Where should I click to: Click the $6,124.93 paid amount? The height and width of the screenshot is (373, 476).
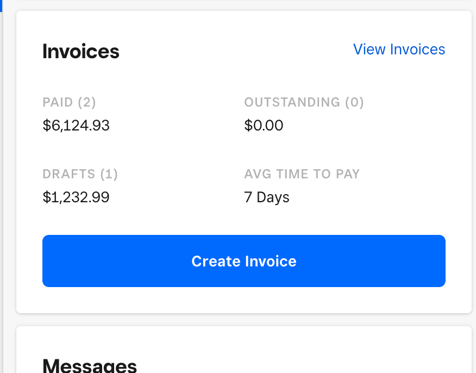76,126
